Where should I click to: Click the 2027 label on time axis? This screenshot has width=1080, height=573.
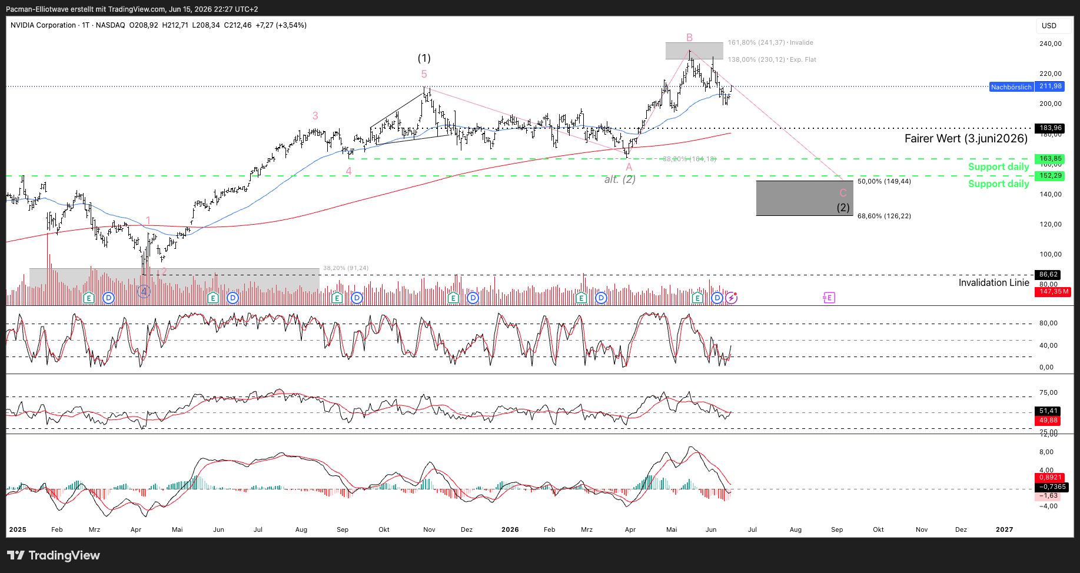click(x=1004, y=529)
